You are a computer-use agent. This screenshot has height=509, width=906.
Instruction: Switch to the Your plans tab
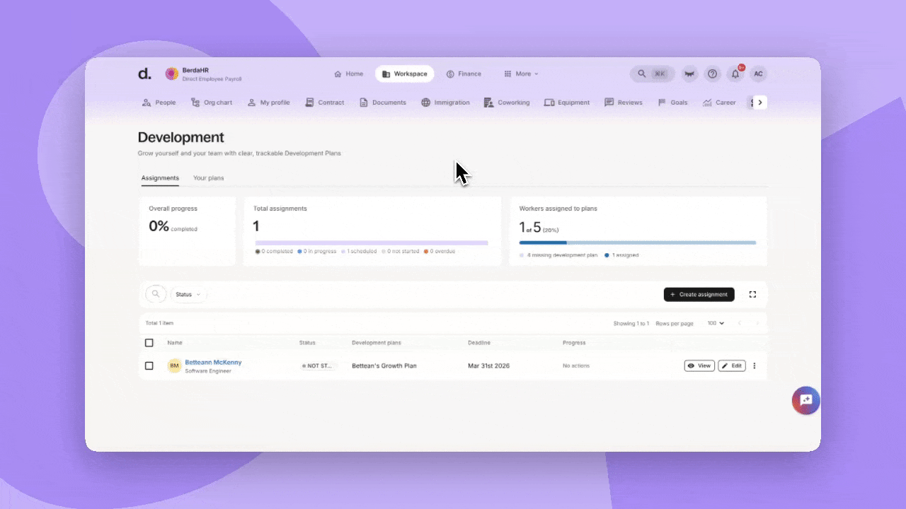[x=208, y=178]
